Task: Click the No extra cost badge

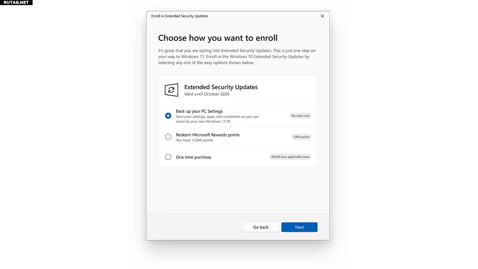Action: click(x=301, y=116)
